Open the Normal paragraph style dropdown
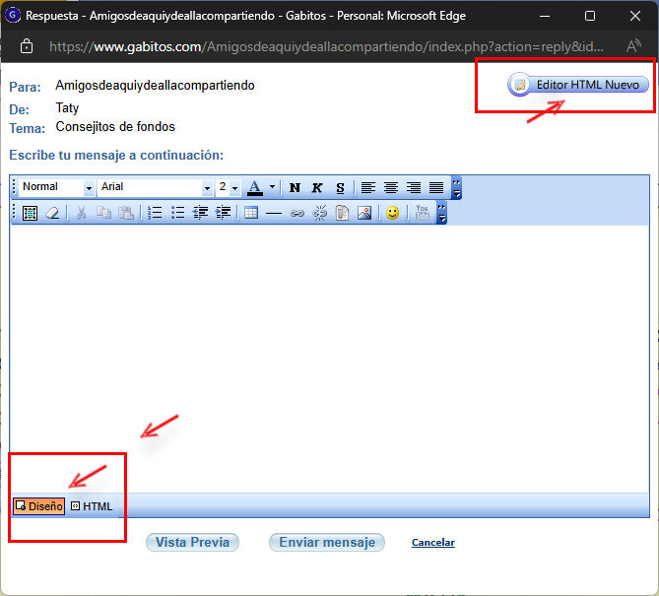This screenshot has height=596, width=659. tap(89, 187)
